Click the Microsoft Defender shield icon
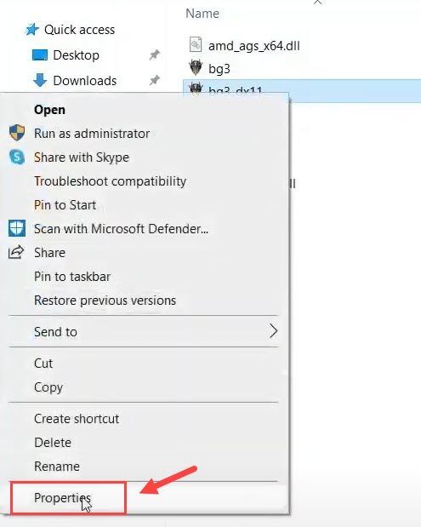 pyautogui.click(x=17, y=228)
